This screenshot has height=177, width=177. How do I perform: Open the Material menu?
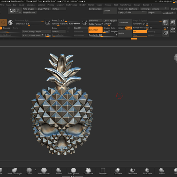pos(41,5)
